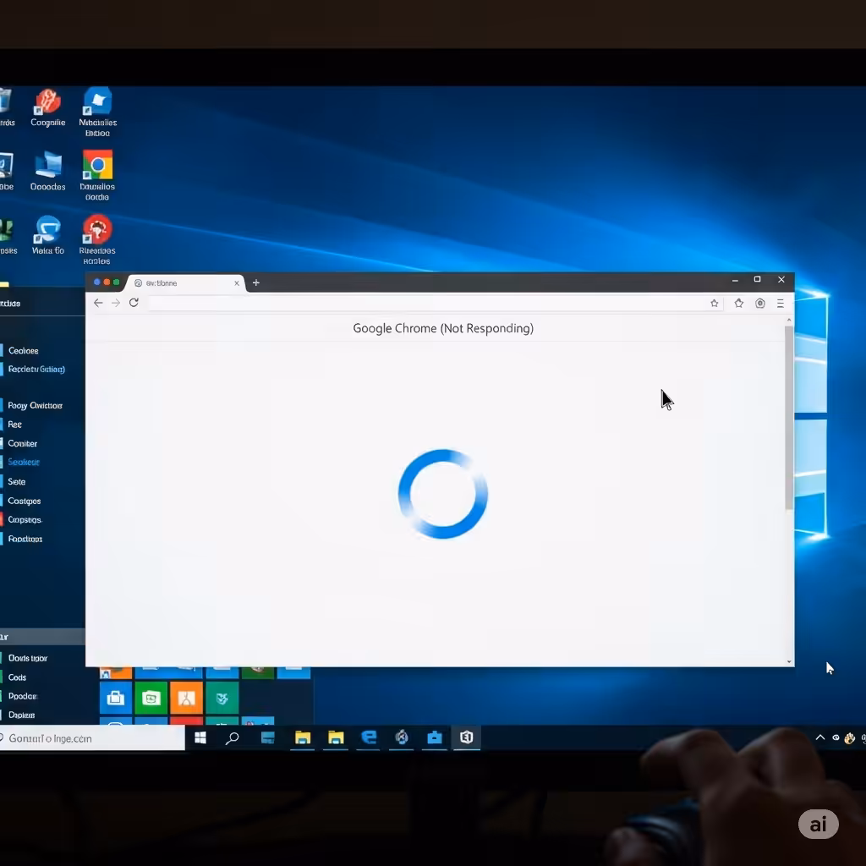Open the File Explorer icon next to Edge
Image resolution: width=866 pixels, height=866 pixels.
pyautogui.click(x=336, y=737)
